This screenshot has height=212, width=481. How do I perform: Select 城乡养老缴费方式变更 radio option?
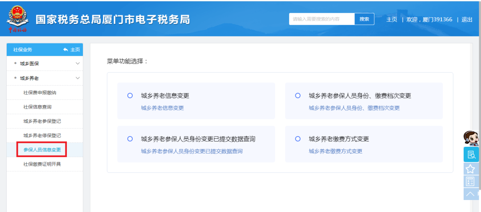coord(298,139)
